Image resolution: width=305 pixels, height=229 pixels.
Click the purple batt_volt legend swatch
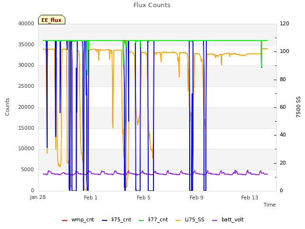click(x=214, y=220)
